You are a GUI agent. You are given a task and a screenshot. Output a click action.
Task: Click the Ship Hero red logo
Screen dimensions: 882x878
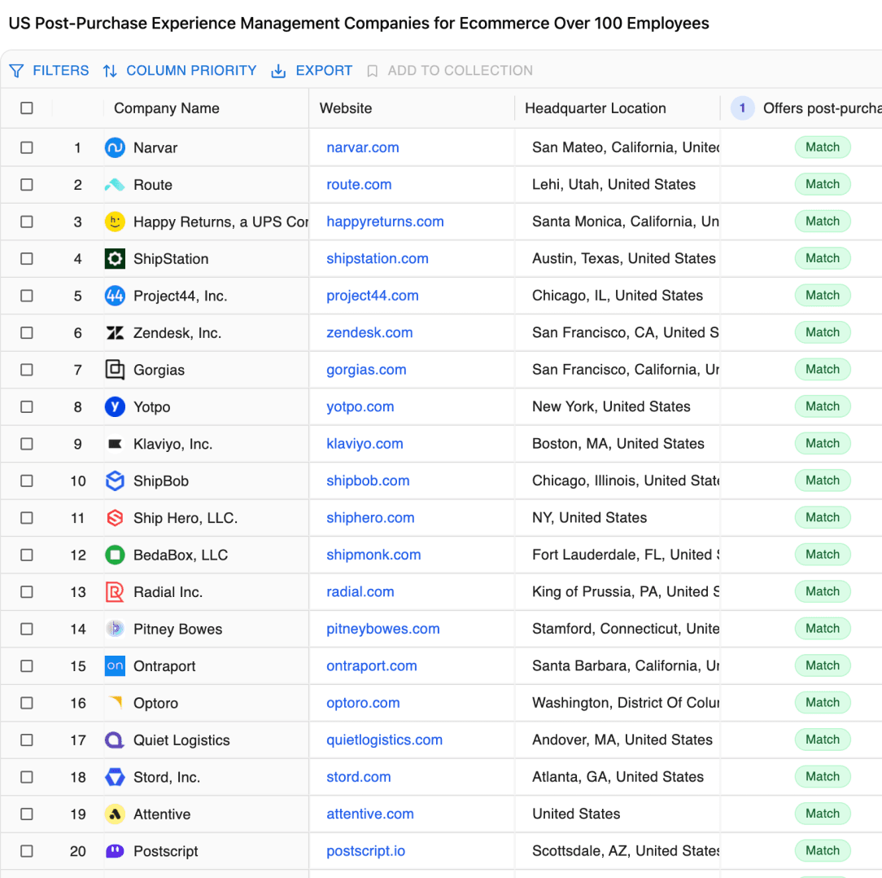tap(115, 518)
